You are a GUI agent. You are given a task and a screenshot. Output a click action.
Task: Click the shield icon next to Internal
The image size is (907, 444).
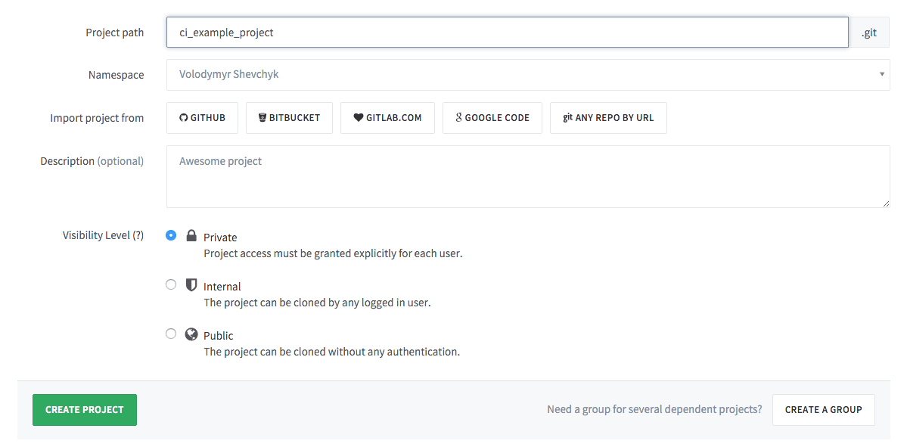click(191, 285)
